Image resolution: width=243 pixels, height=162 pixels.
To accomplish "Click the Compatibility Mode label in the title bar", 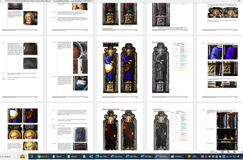I will (x=61, y=1).
